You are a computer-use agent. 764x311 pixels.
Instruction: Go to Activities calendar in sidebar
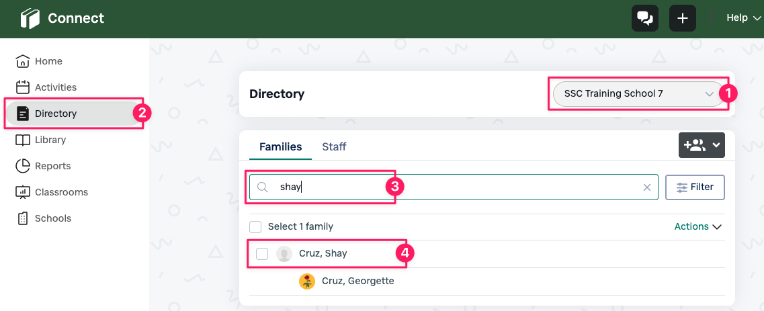[55, 87]
